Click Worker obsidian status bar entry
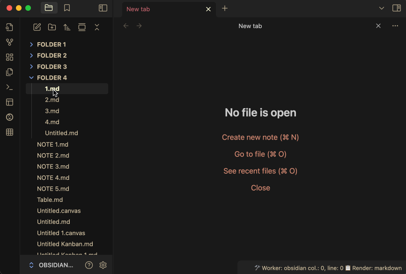 point(299,268)
